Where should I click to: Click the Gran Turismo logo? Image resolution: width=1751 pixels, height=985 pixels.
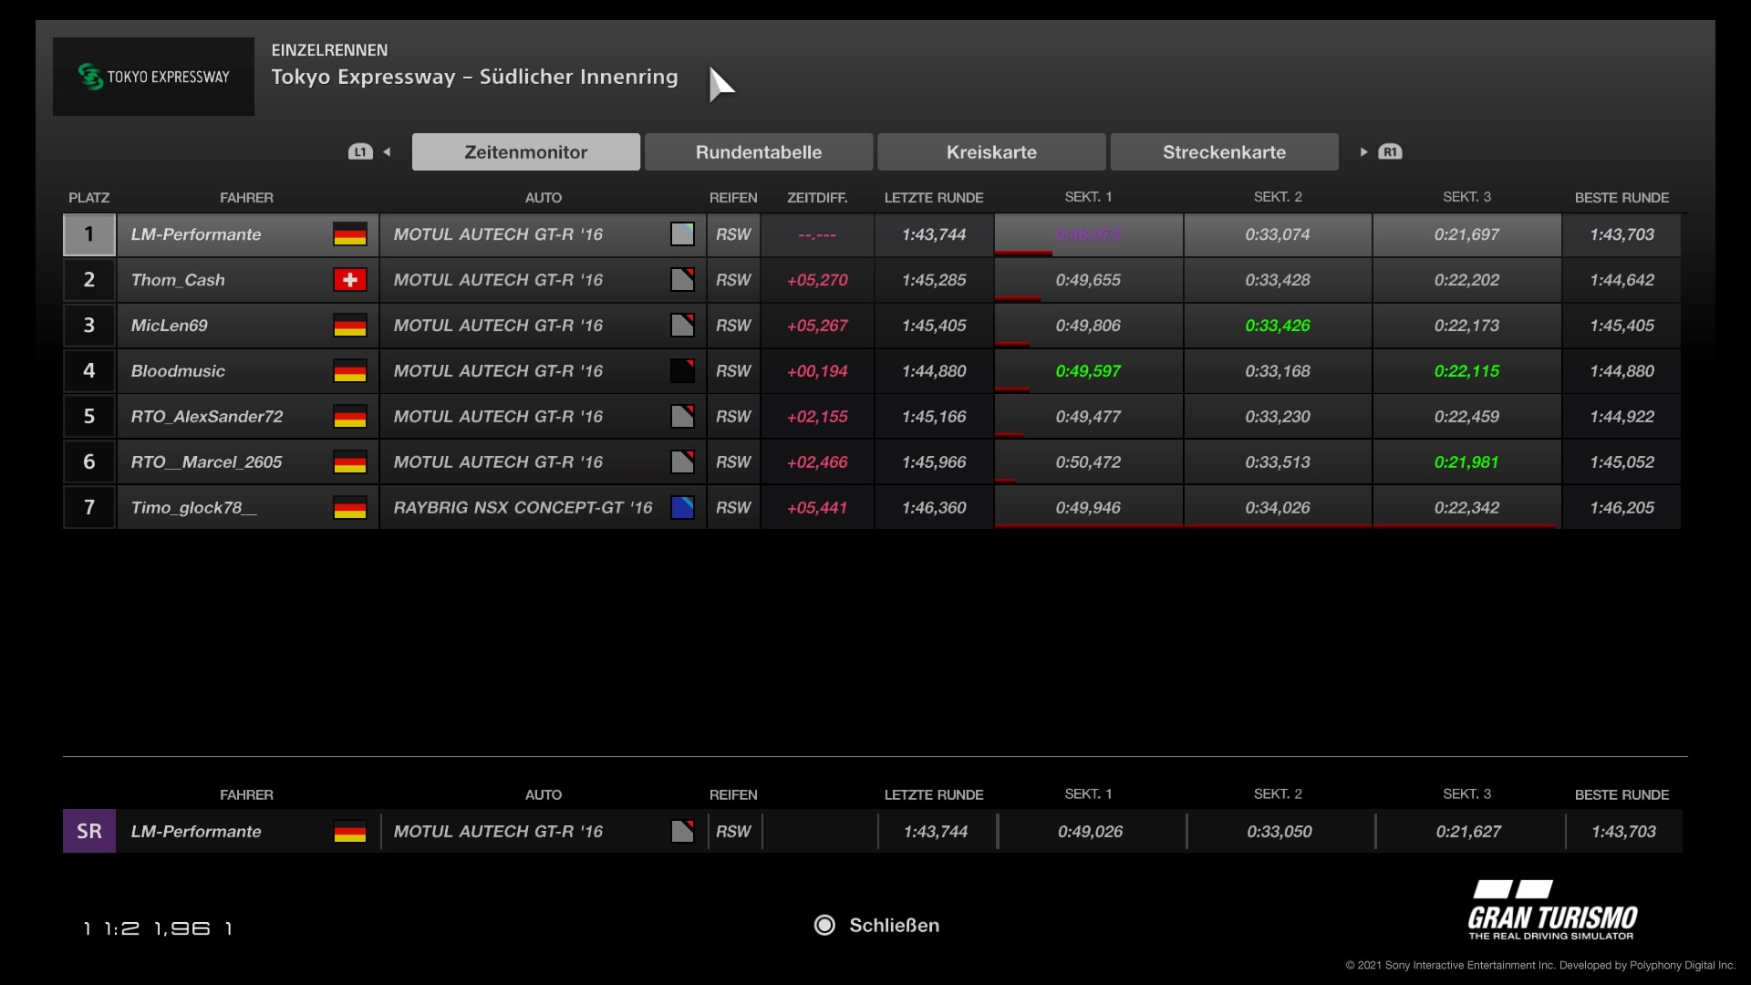click(x=1552, y=910)
